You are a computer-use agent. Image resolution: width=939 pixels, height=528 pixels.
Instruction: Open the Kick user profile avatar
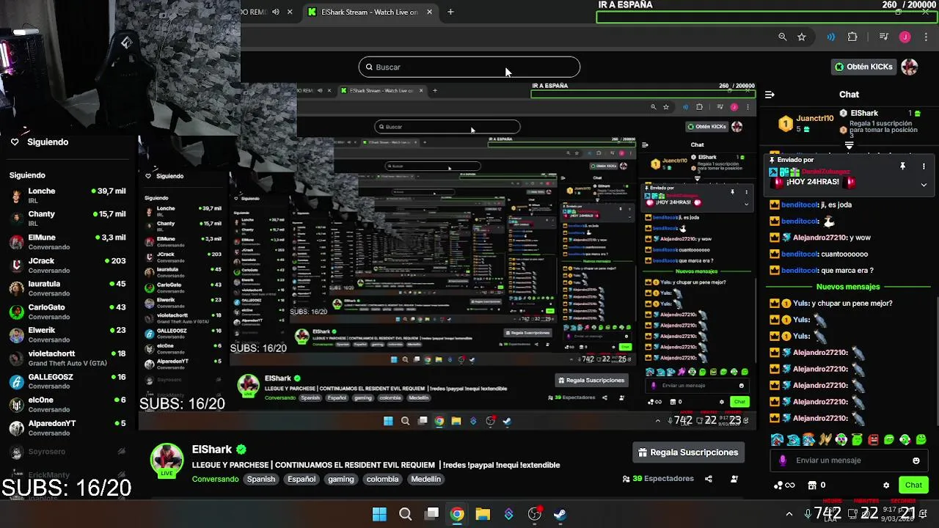910,67
